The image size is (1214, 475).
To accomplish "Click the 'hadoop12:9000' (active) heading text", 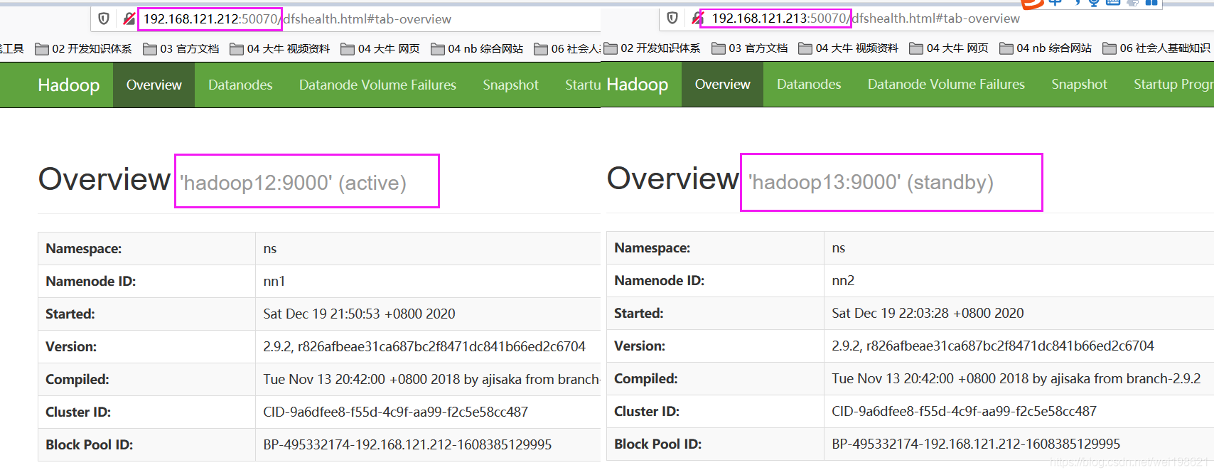I will coord(293,183).
